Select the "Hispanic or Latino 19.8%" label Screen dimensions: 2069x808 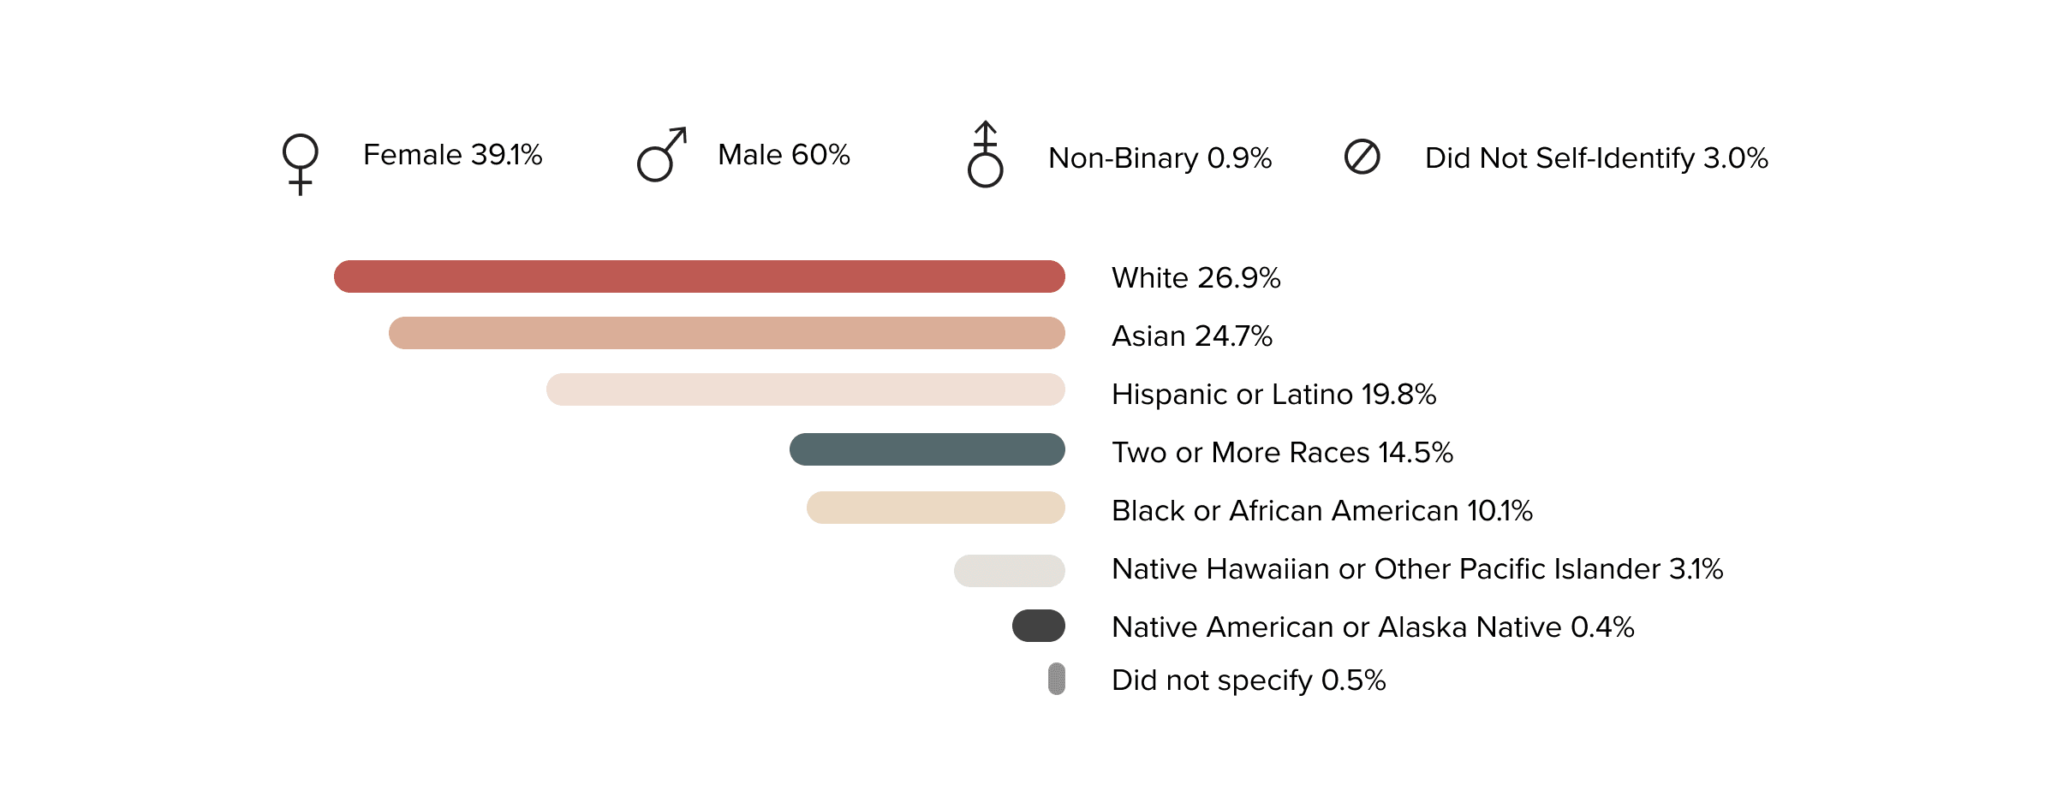pos(1273,395)
